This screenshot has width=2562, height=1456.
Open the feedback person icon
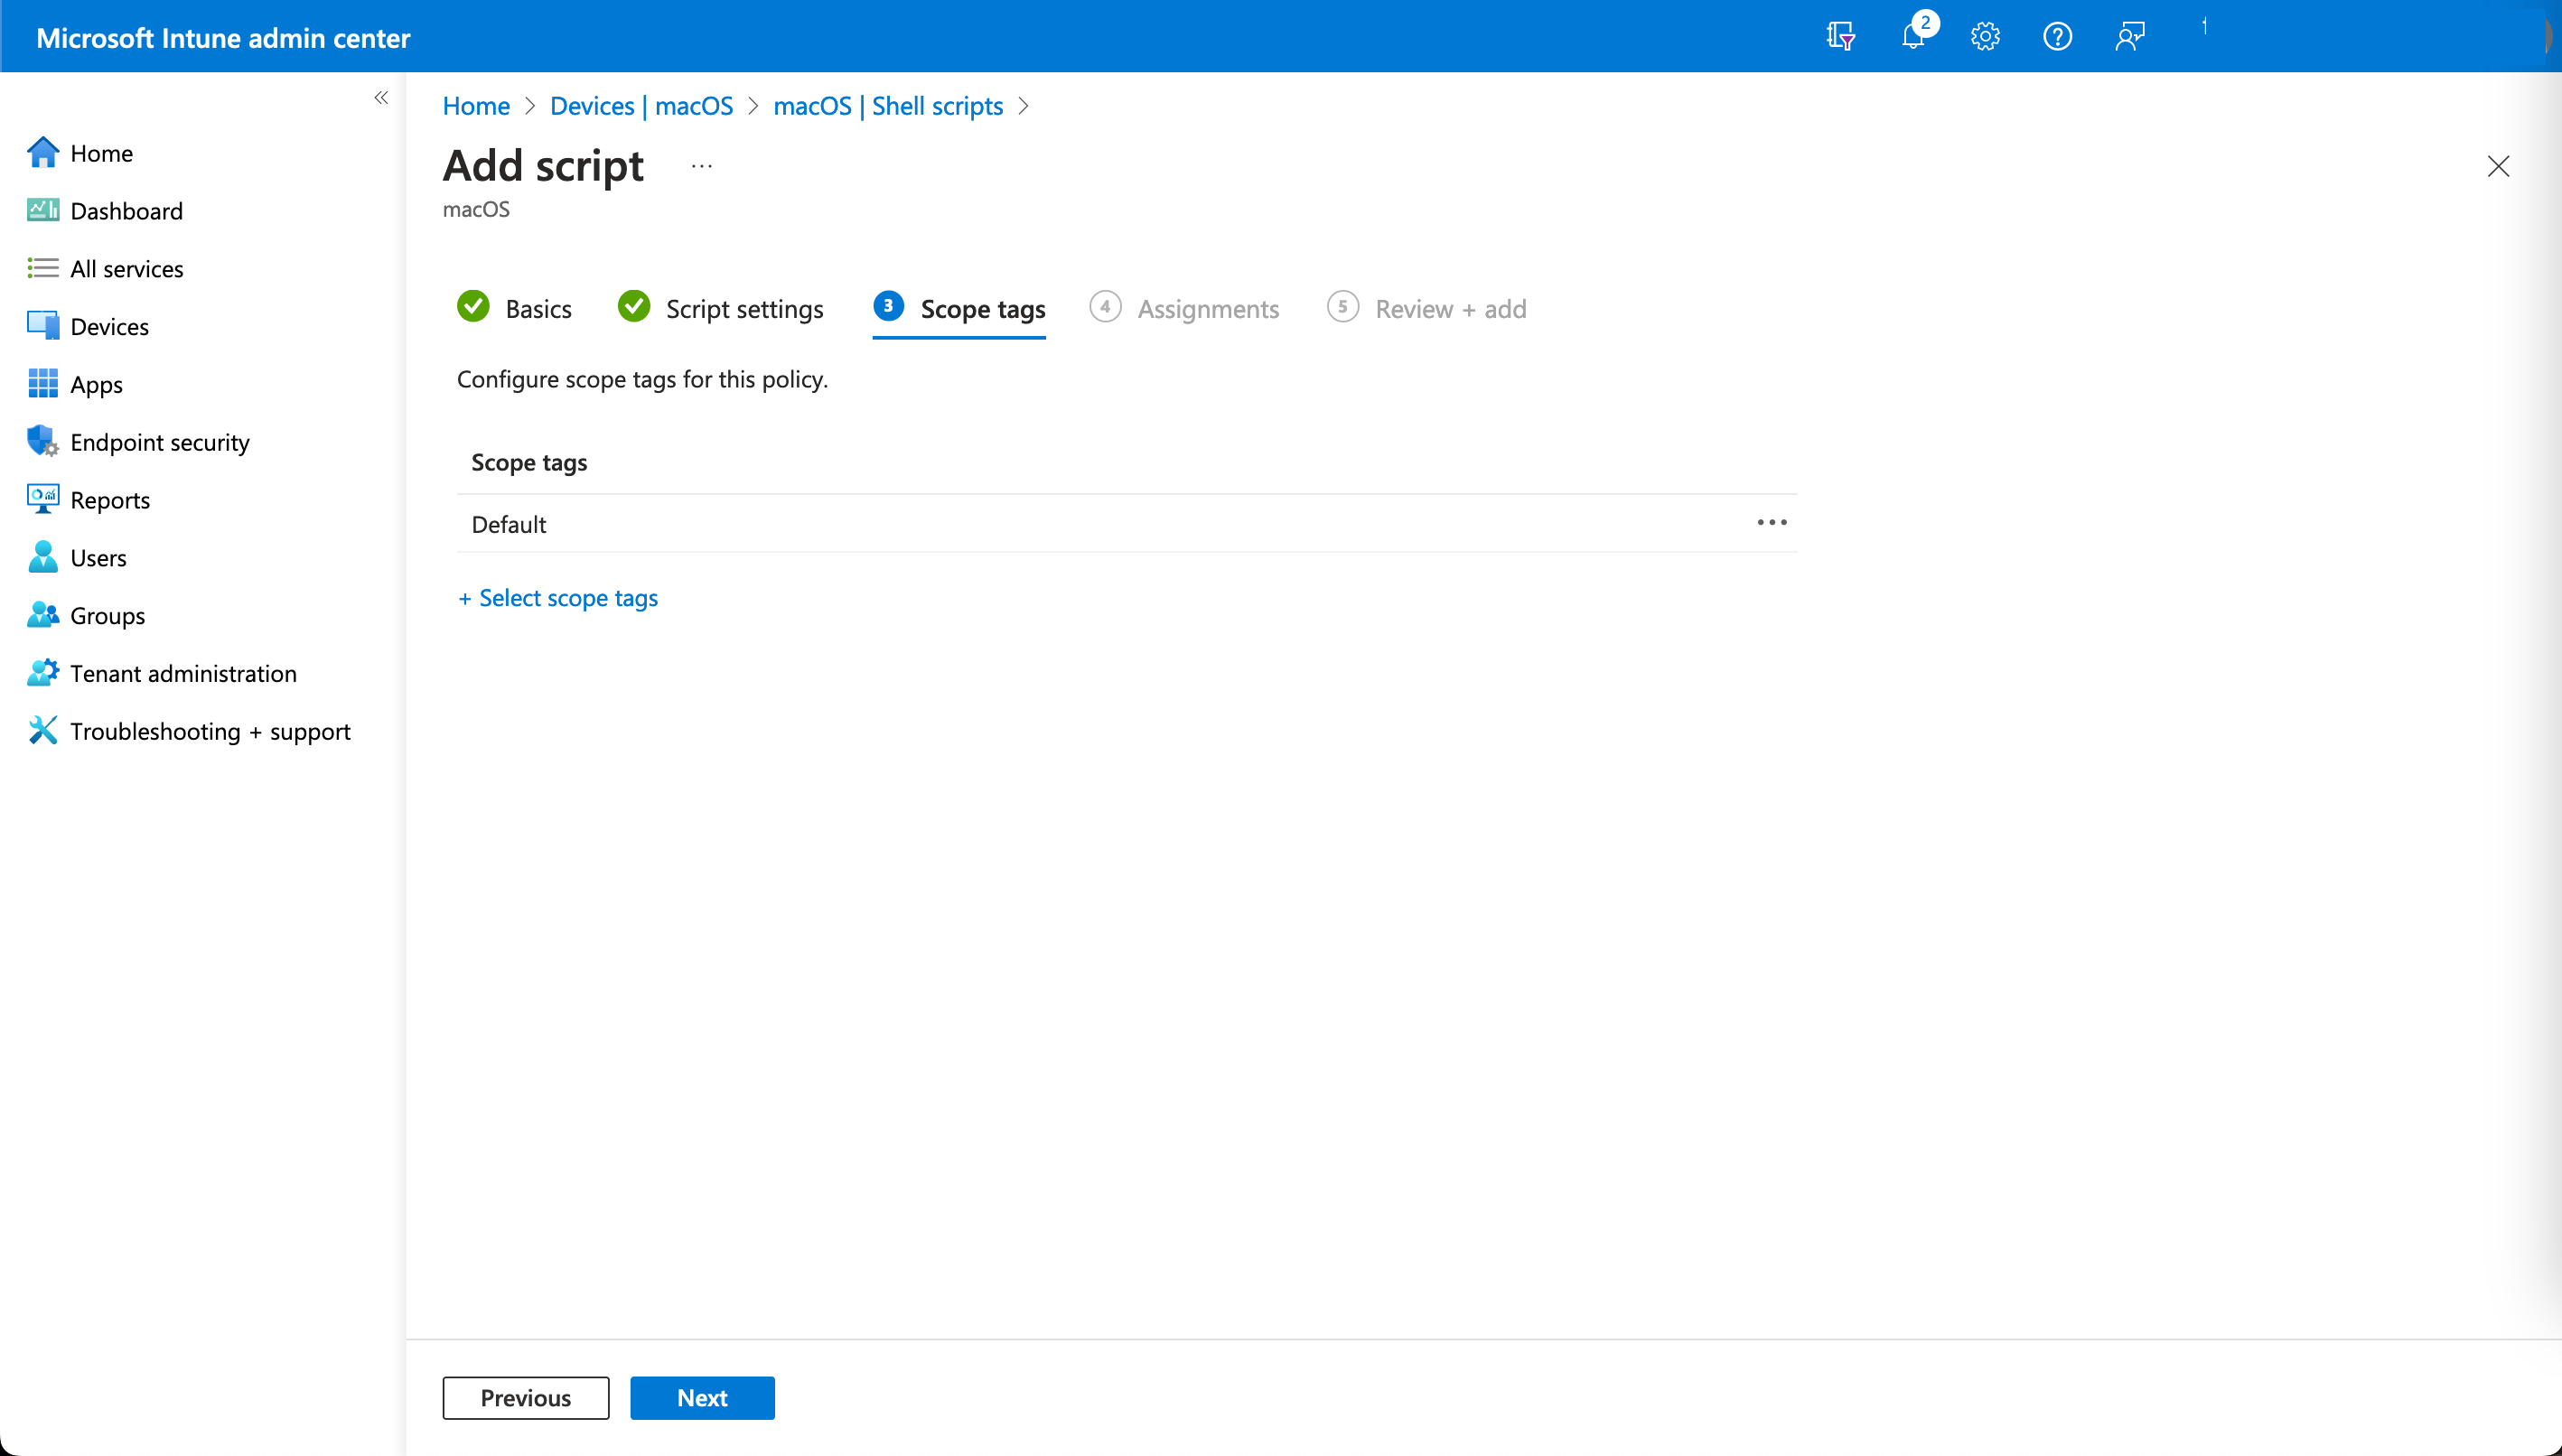coord(2129,37)
